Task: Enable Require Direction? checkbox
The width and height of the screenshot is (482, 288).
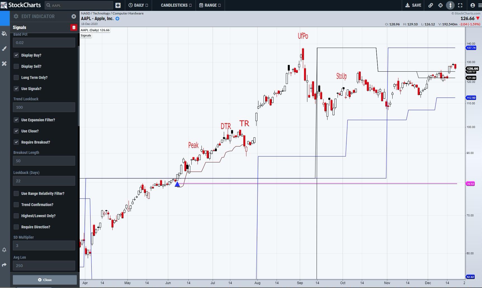Action: [16, 227]
